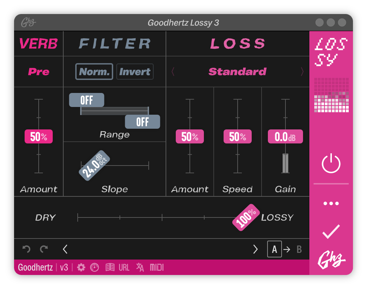Click the pixel grid meter display
This screenshot has height=289, width=367.
pyautogui.click(x=331, y=95)
